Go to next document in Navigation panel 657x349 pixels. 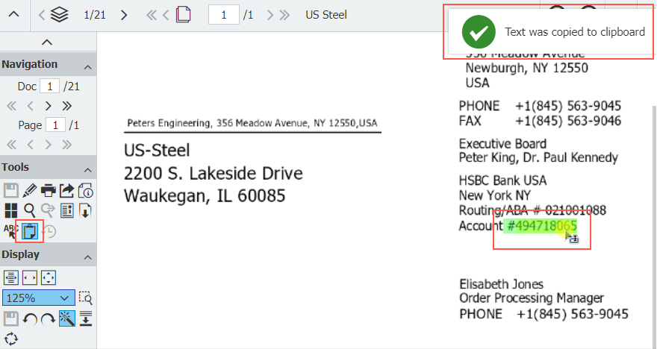(x=49, y=106)
